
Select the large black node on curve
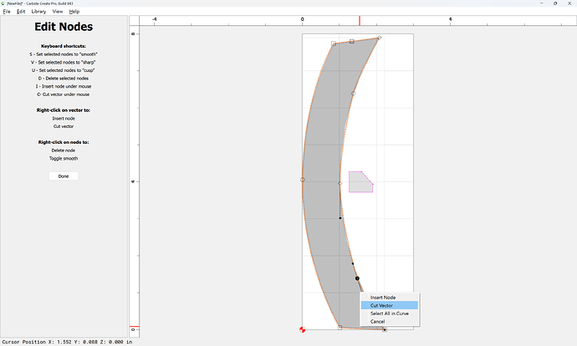(357, 278)
